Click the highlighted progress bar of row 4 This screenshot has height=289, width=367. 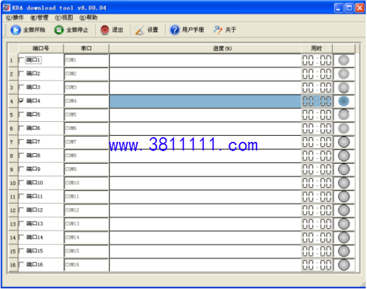click(205, 101)
